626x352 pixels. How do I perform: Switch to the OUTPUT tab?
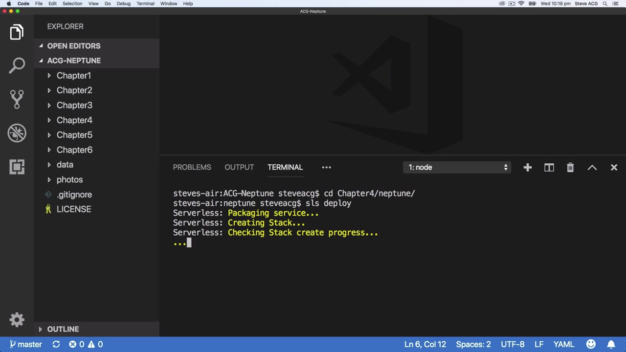[239, 167]
